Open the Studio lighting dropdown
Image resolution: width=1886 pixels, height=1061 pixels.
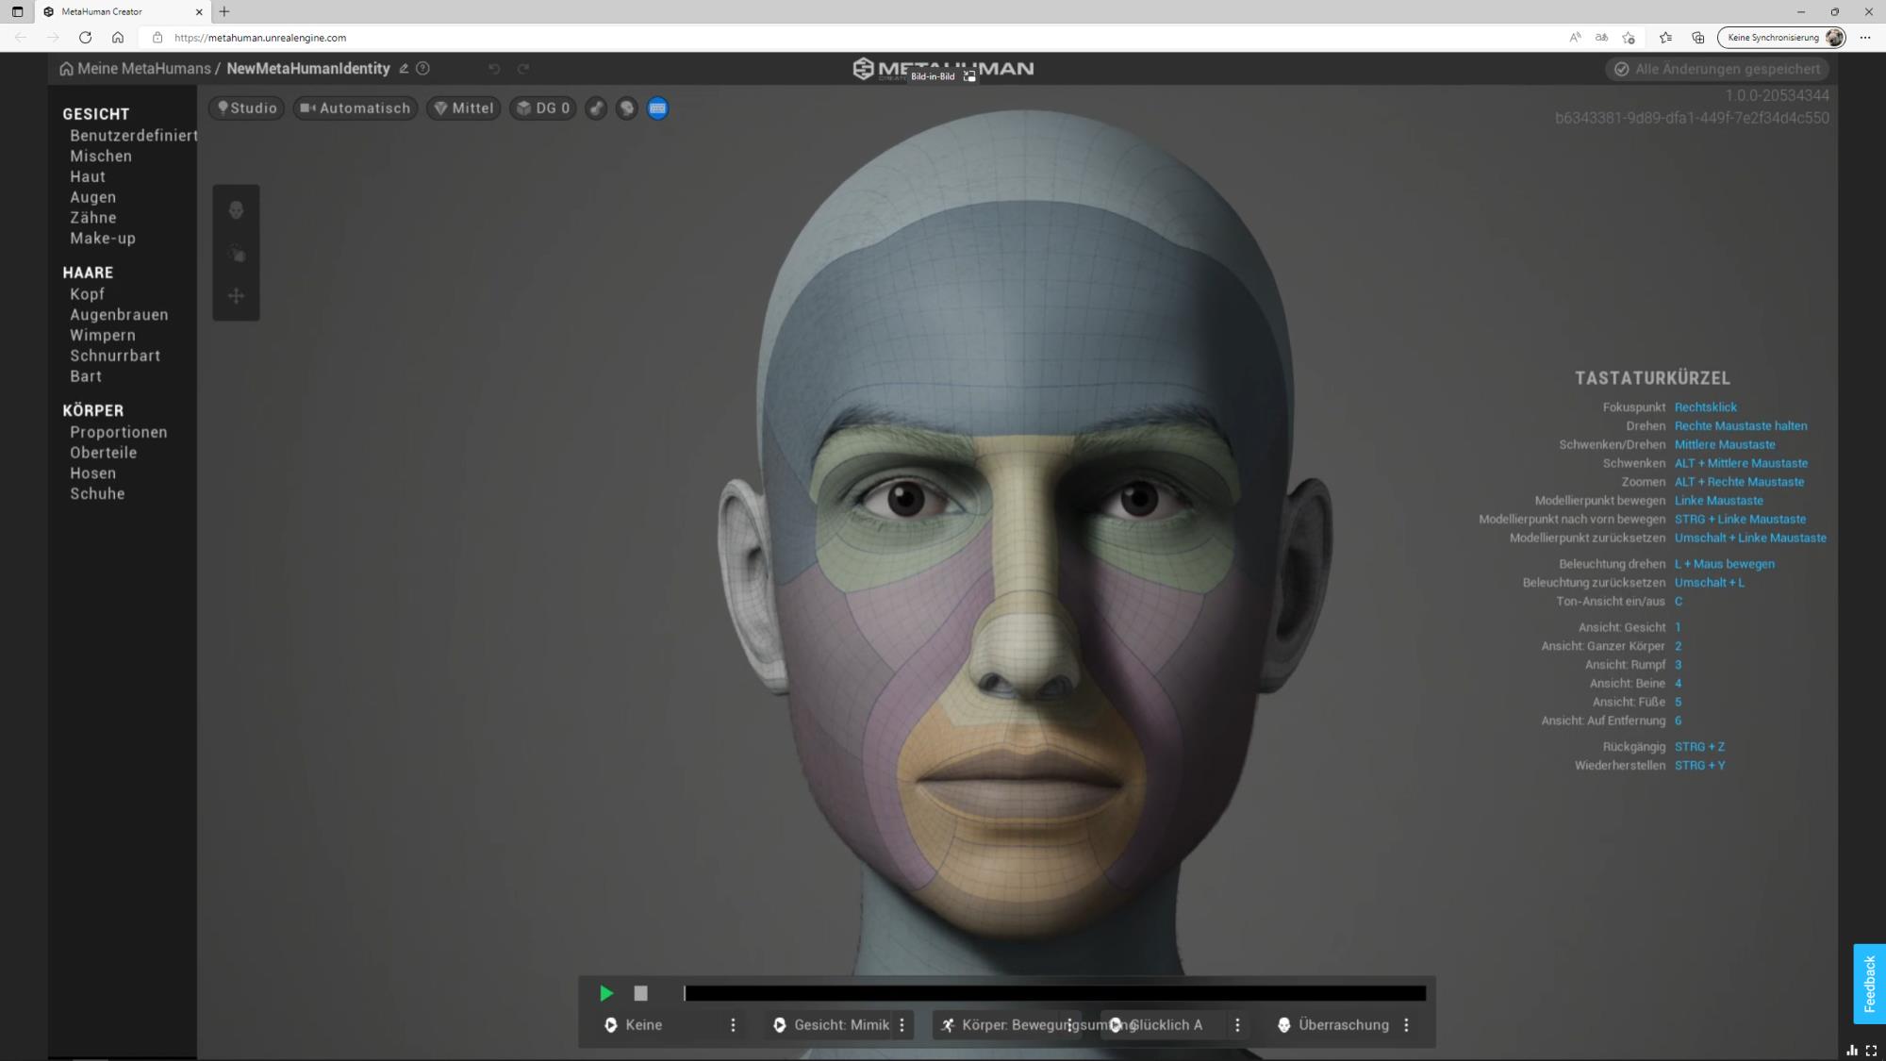pyautogui.click(x=247, y=108)
